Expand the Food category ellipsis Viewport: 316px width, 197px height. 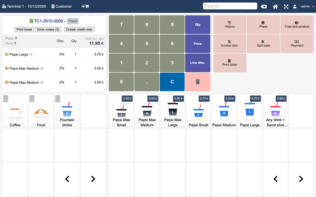32,99
